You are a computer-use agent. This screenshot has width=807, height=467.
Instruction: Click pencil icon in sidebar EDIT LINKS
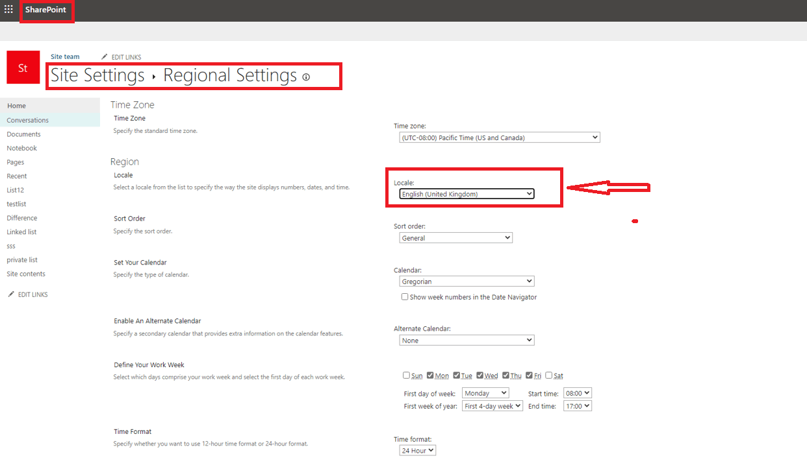pos(11,294)
